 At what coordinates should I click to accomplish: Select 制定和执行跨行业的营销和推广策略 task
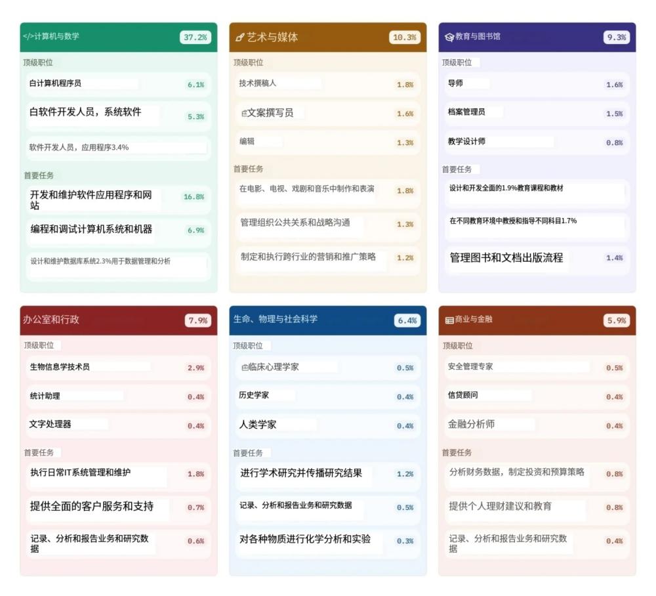point(327,261)
